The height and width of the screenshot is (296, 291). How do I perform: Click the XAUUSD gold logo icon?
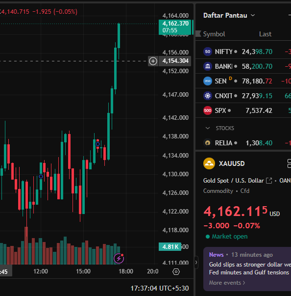209,163
